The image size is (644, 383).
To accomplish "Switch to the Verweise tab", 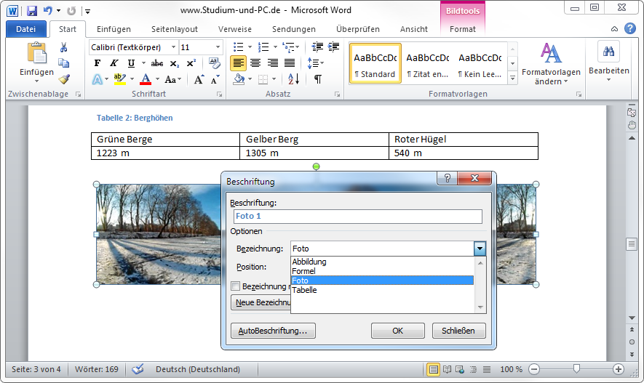I will point(235,29).
